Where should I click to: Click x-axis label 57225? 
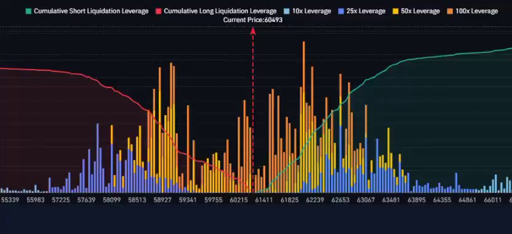61,200
